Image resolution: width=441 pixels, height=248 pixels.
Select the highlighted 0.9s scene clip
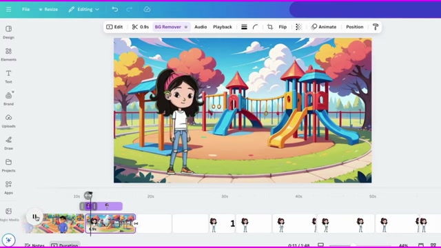110,223
